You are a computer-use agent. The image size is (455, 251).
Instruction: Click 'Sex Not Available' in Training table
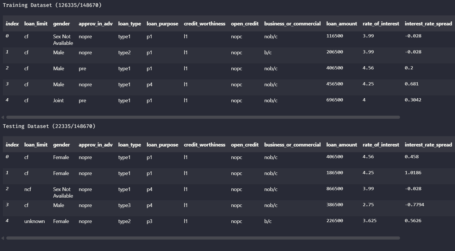(63, 40)
